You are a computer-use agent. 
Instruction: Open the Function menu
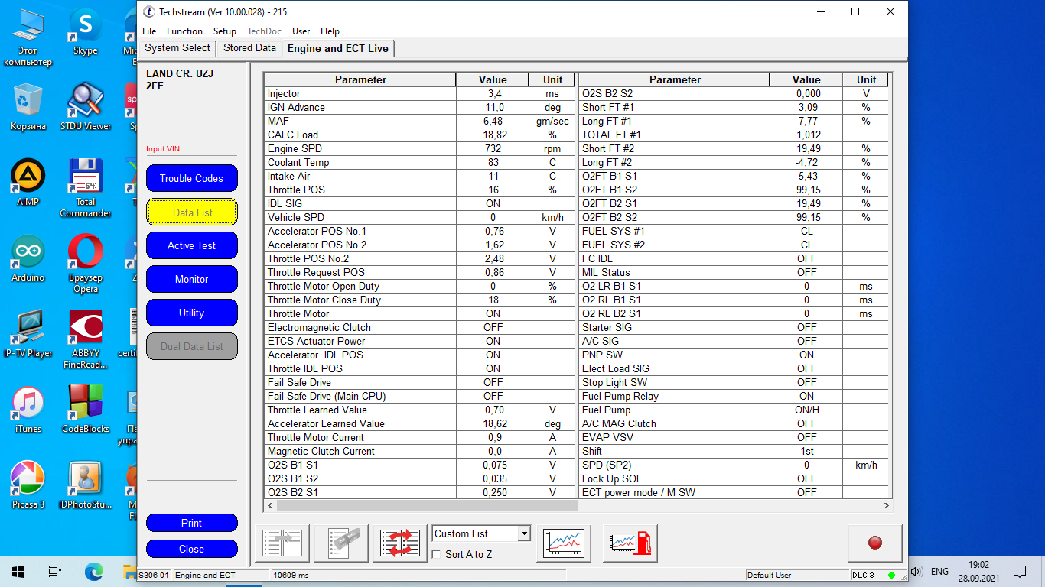pyautogui.click(x=184, y=31)
